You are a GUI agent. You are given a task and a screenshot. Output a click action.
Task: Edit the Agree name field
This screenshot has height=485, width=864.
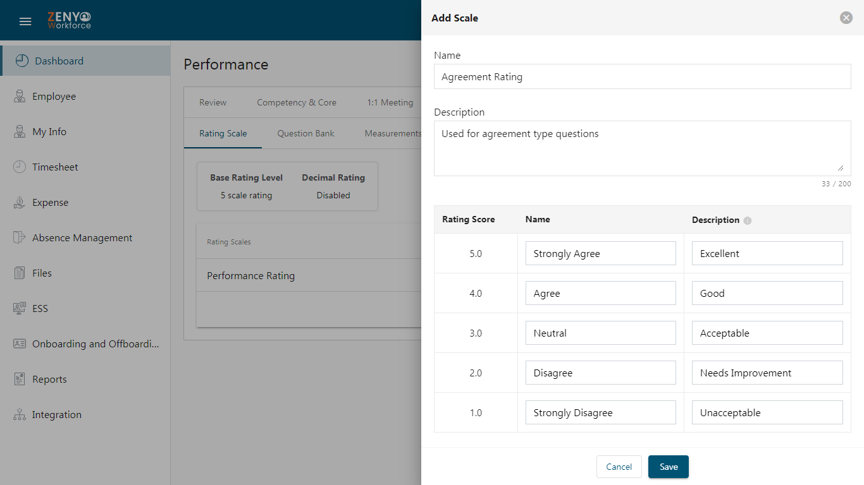[x=601, y=293]
